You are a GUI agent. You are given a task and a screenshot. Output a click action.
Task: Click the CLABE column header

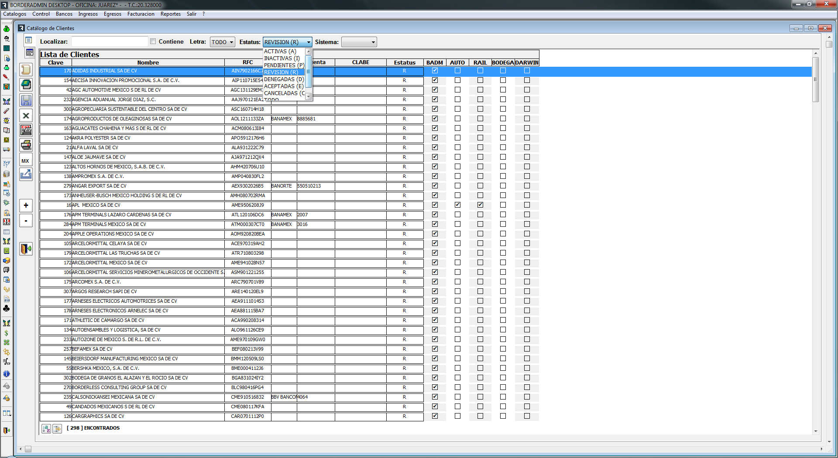(361, 62)
